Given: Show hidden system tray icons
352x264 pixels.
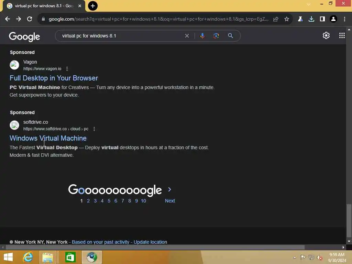Looking at the screenshot, I should 295,257.
